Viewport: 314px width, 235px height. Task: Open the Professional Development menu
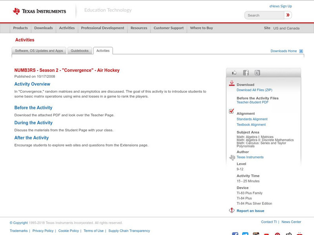pos(102,28)
